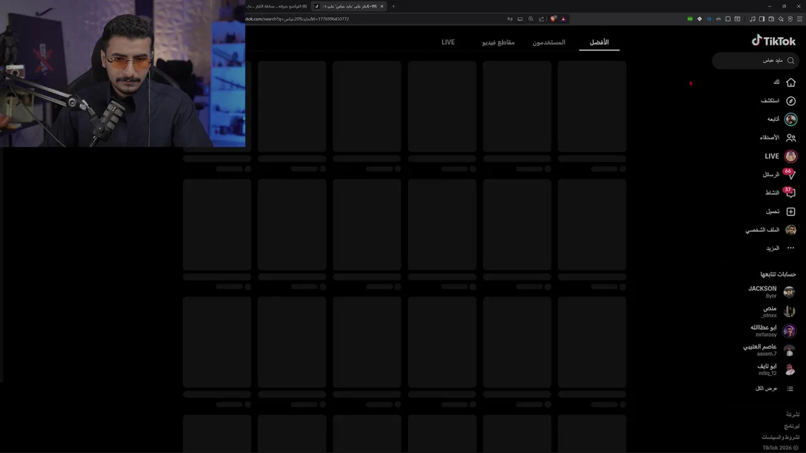Switch to the other tab with (6) in its title
Image resolution: width=806 pixels, height=453 pixels.
pos(277,6)
